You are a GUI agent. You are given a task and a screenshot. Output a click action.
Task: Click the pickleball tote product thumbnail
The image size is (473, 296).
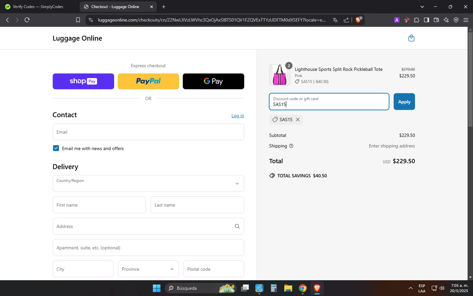tap(280, 75)
